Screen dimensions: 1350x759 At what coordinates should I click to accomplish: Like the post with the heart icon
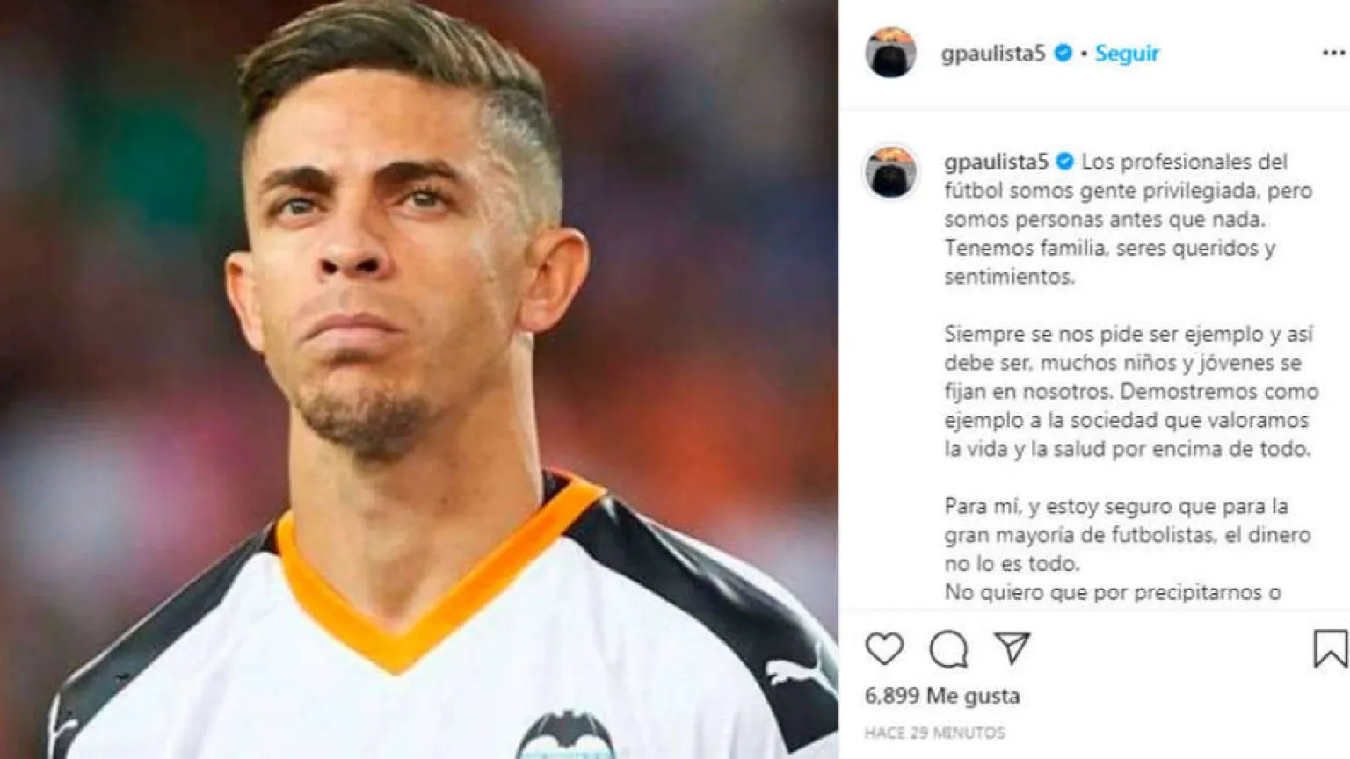884,648
